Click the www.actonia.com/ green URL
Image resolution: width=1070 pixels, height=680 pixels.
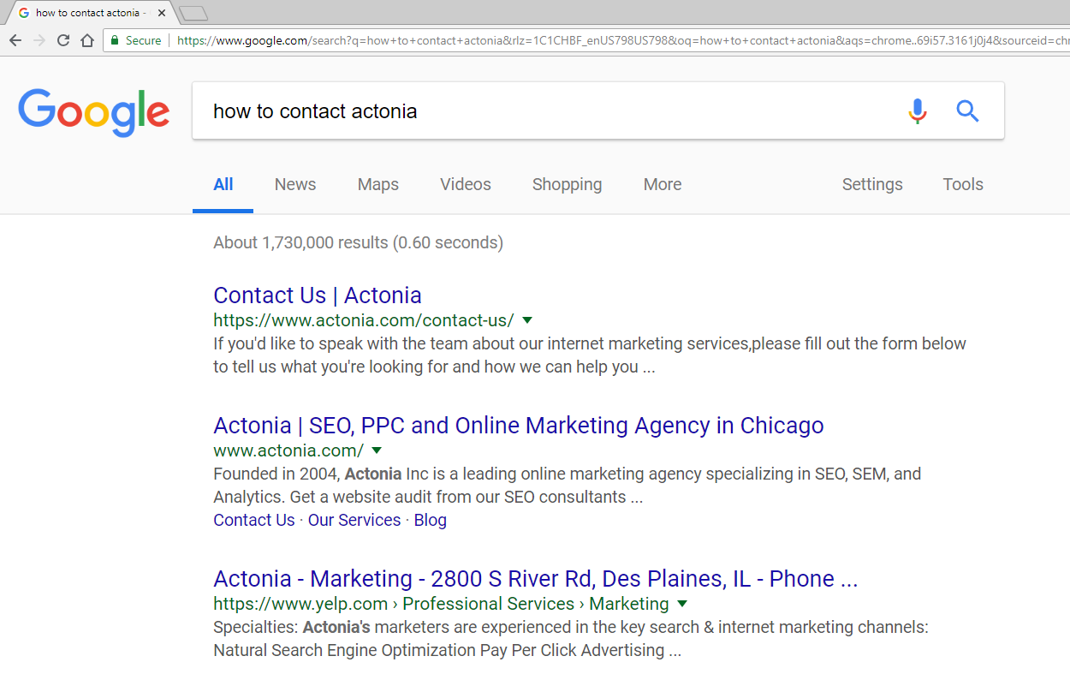[288, 450]
